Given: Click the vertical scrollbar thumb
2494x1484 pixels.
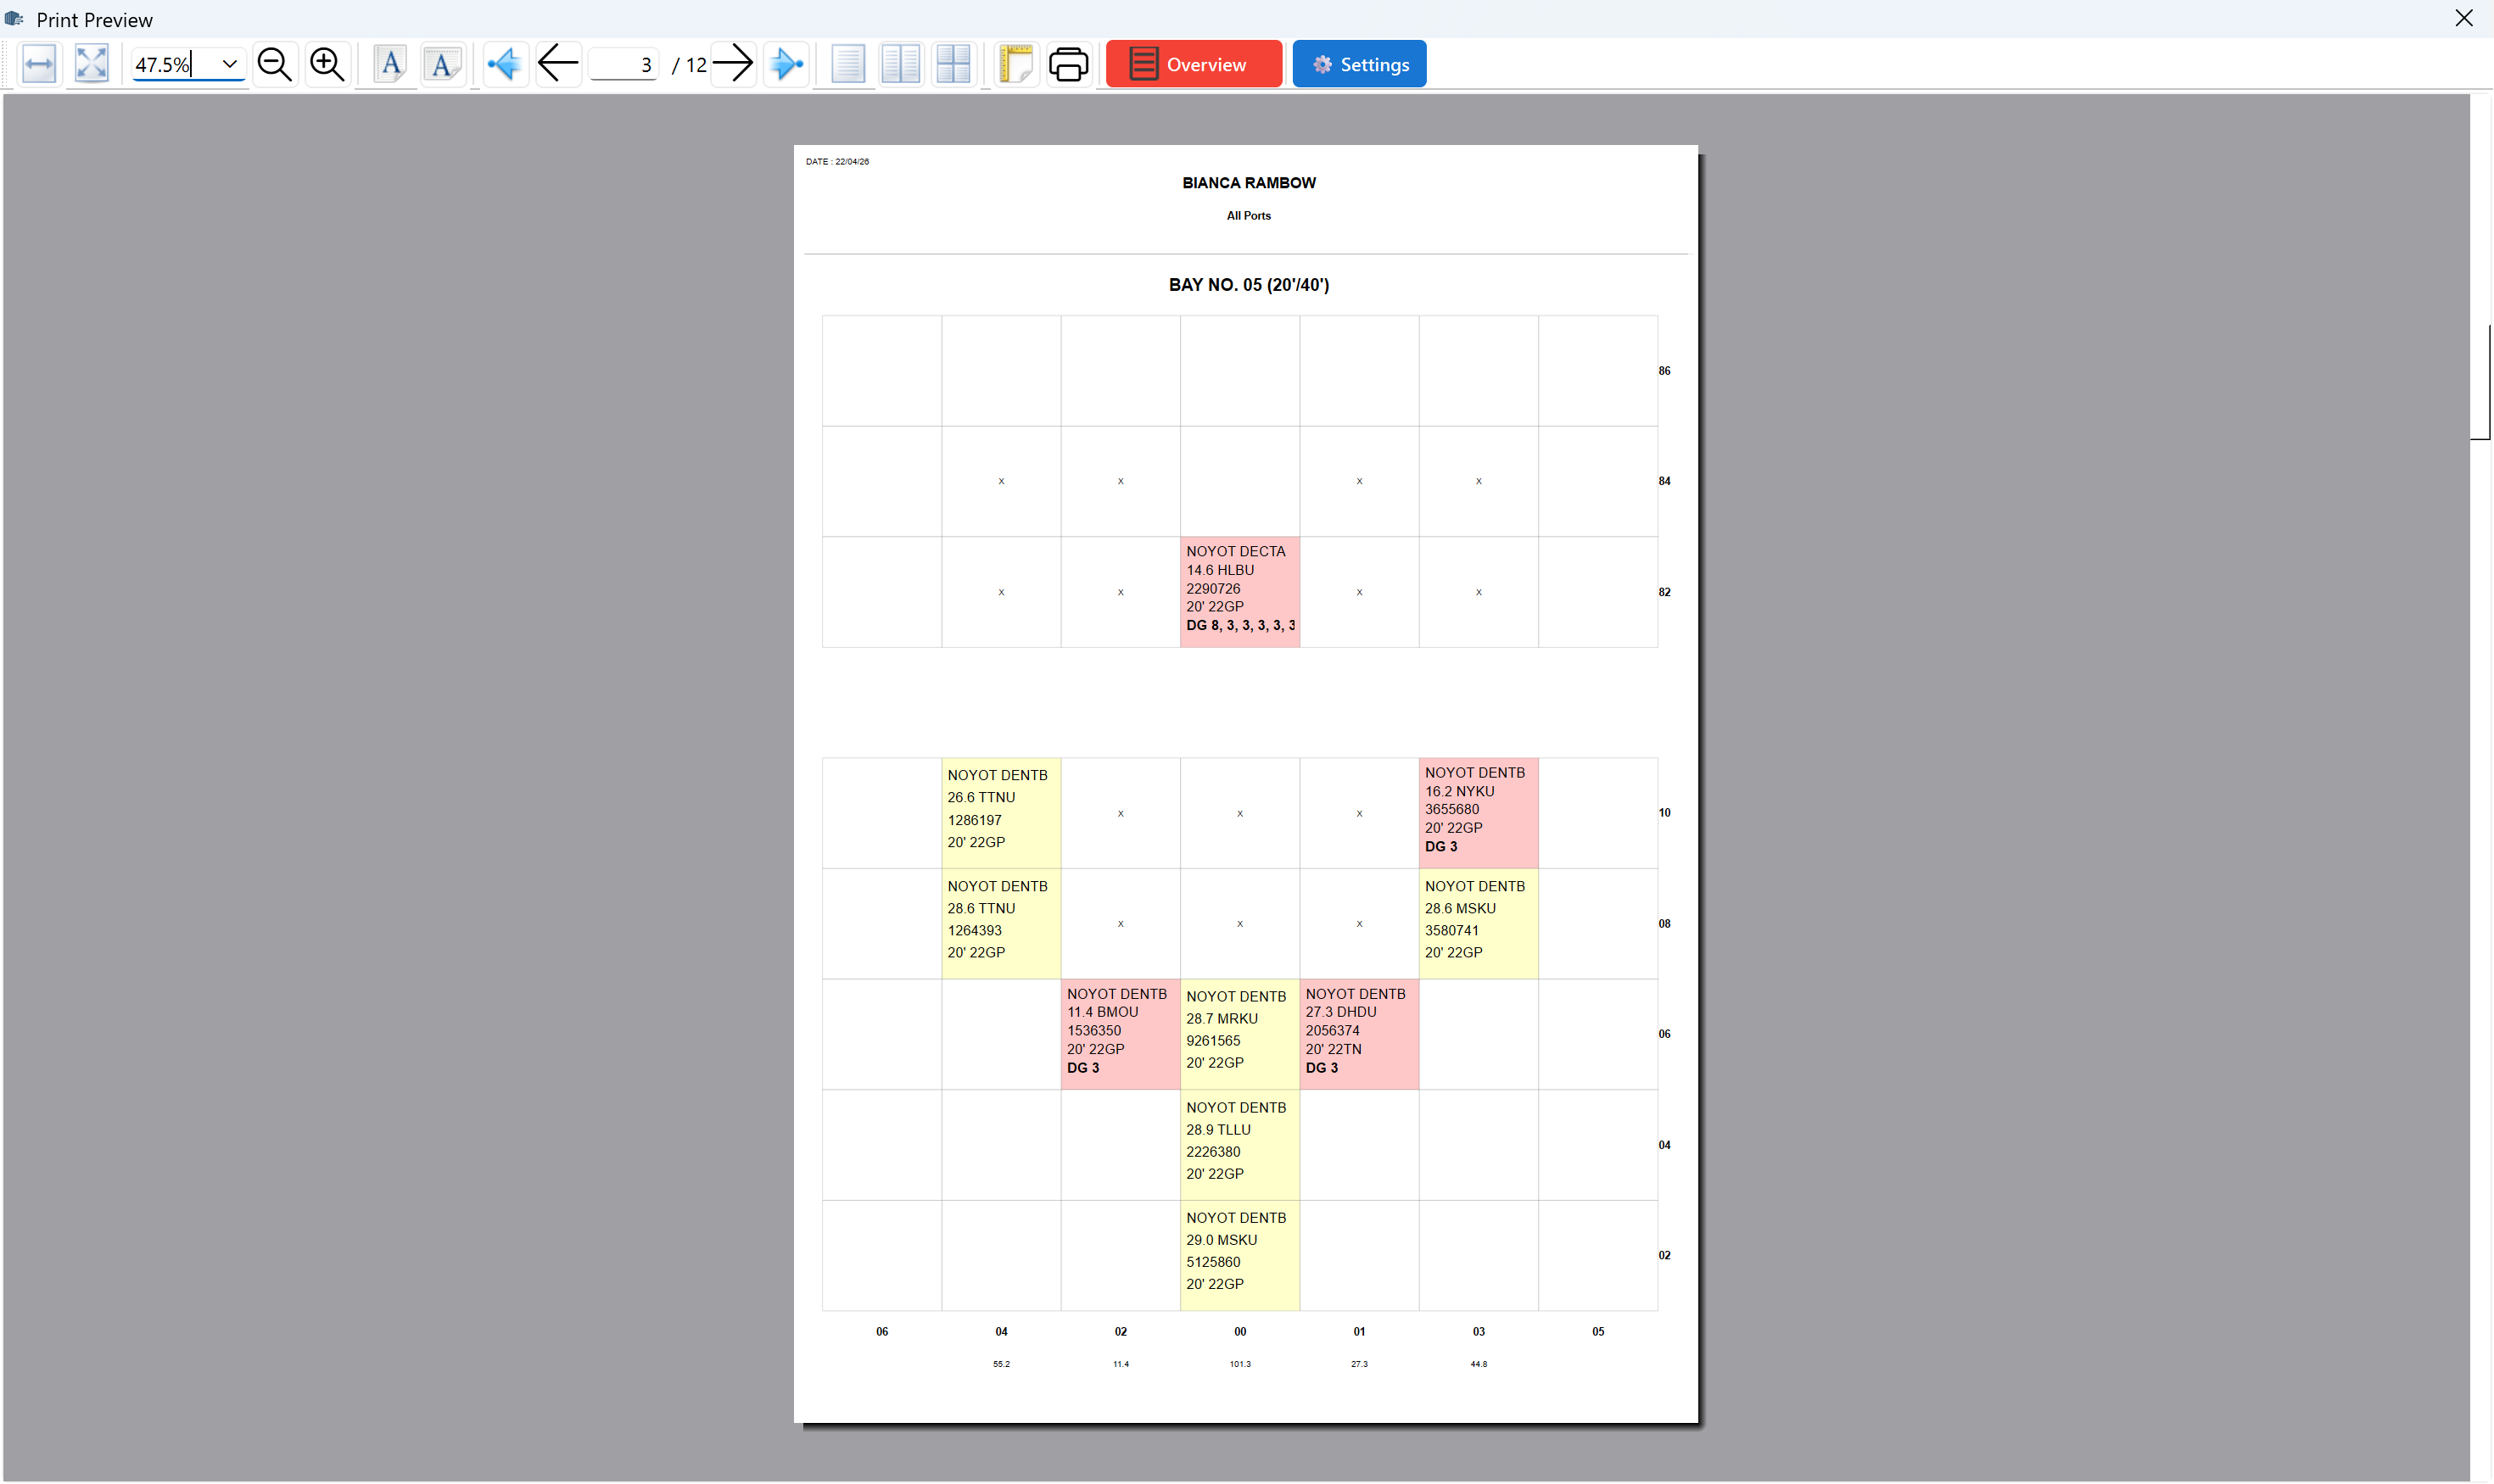Looking at the screenshot, I should [2480, 382].
